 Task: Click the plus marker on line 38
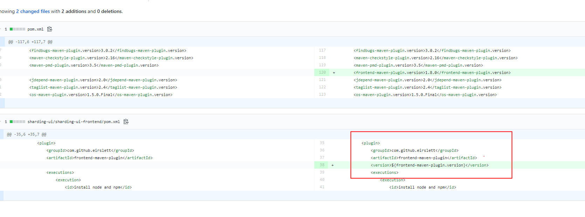coord(332,165)
